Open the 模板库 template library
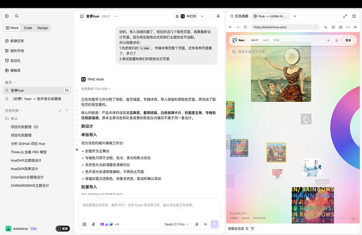This screenshot has height=235, width=362. (13, 70)
